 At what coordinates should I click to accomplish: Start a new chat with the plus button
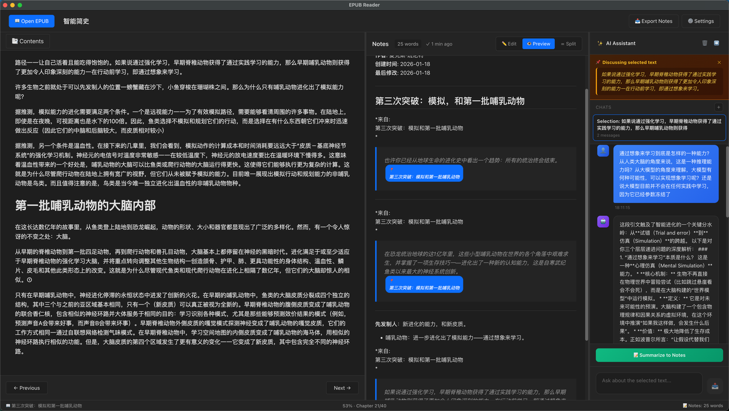(x=718, y=107)
